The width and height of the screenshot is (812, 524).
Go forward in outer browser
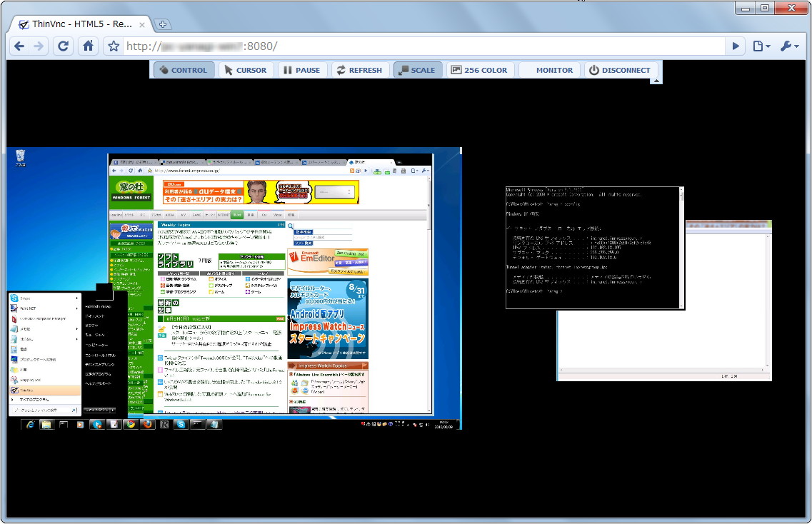pyautogui.click(x=39, y=46)
